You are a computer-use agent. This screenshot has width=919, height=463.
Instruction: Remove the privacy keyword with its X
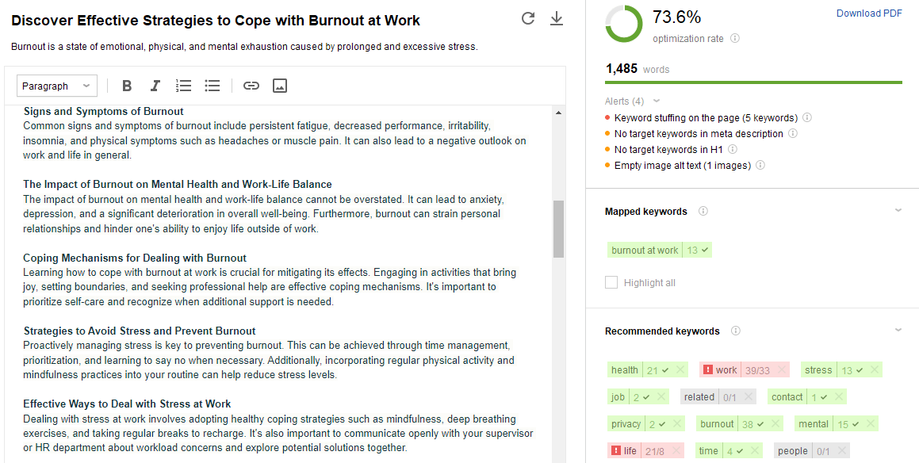click(x=677, y=423)
